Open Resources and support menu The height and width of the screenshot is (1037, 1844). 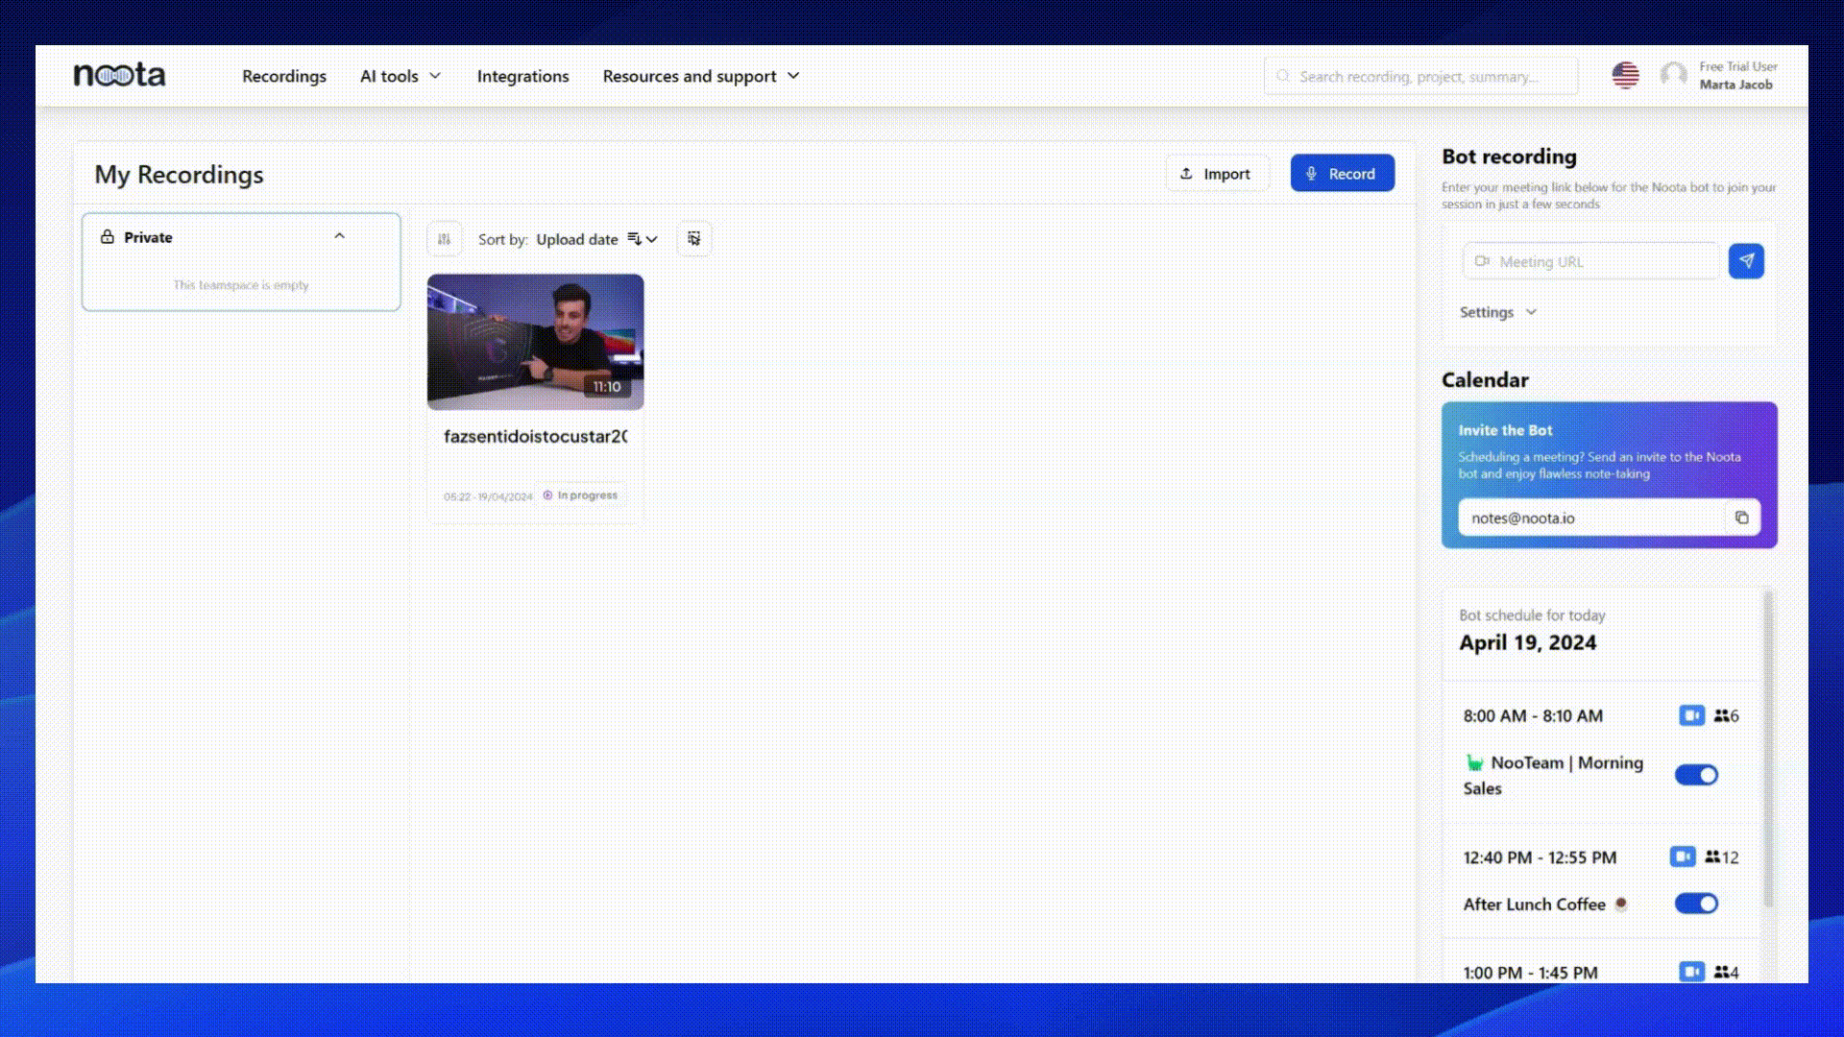point(700,76)
